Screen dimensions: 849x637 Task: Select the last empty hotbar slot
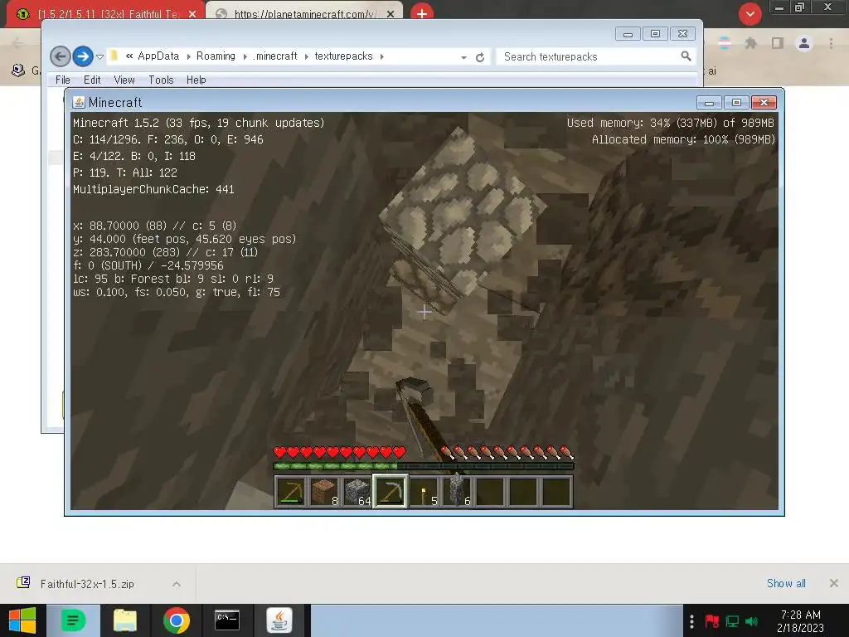click(x=556, y=492)
